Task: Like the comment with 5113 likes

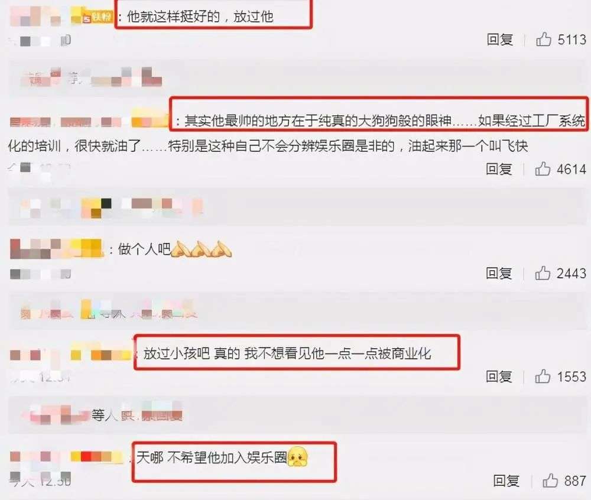Action: click(544, 39)
